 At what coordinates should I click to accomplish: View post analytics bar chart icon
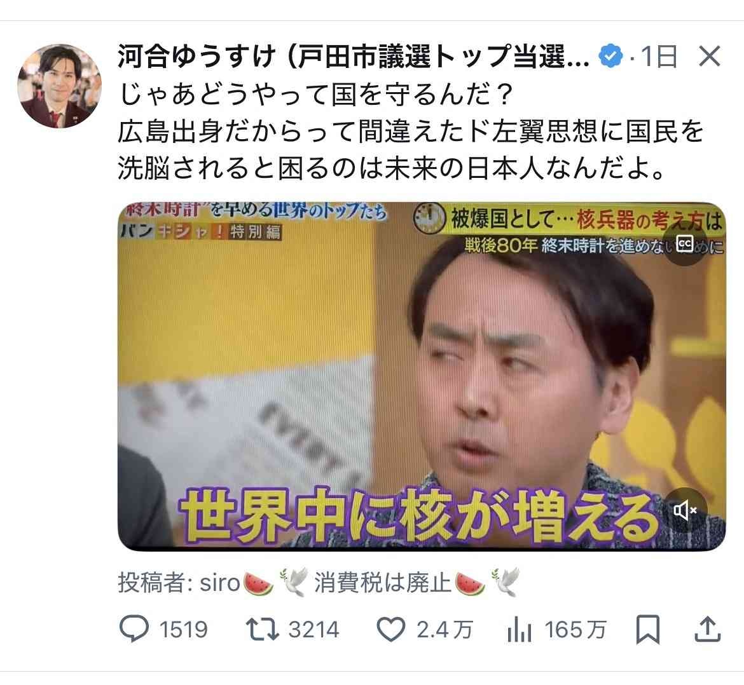pyautogui.click(x=519, y=630)
